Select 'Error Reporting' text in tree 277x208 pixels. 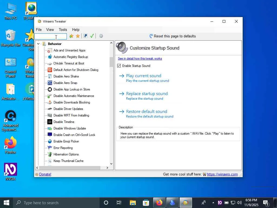click(63, 148)
